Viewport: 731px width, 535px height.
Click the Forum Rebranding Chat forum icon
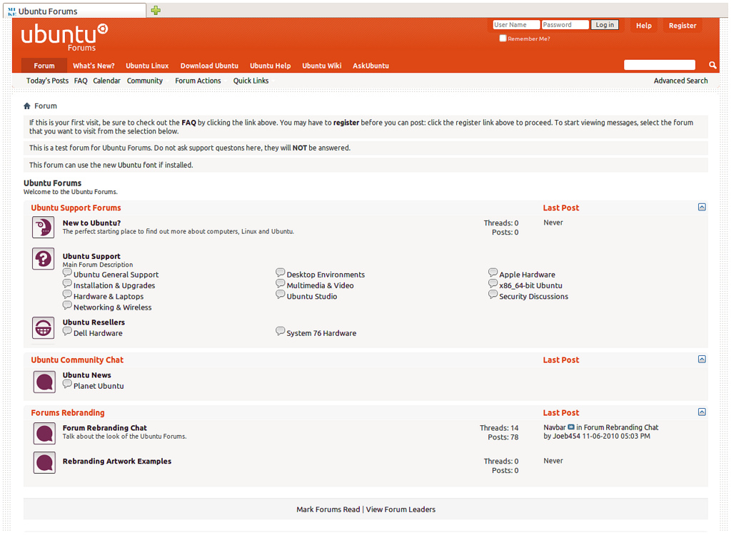pyautogui.click(x=44, y=434)
